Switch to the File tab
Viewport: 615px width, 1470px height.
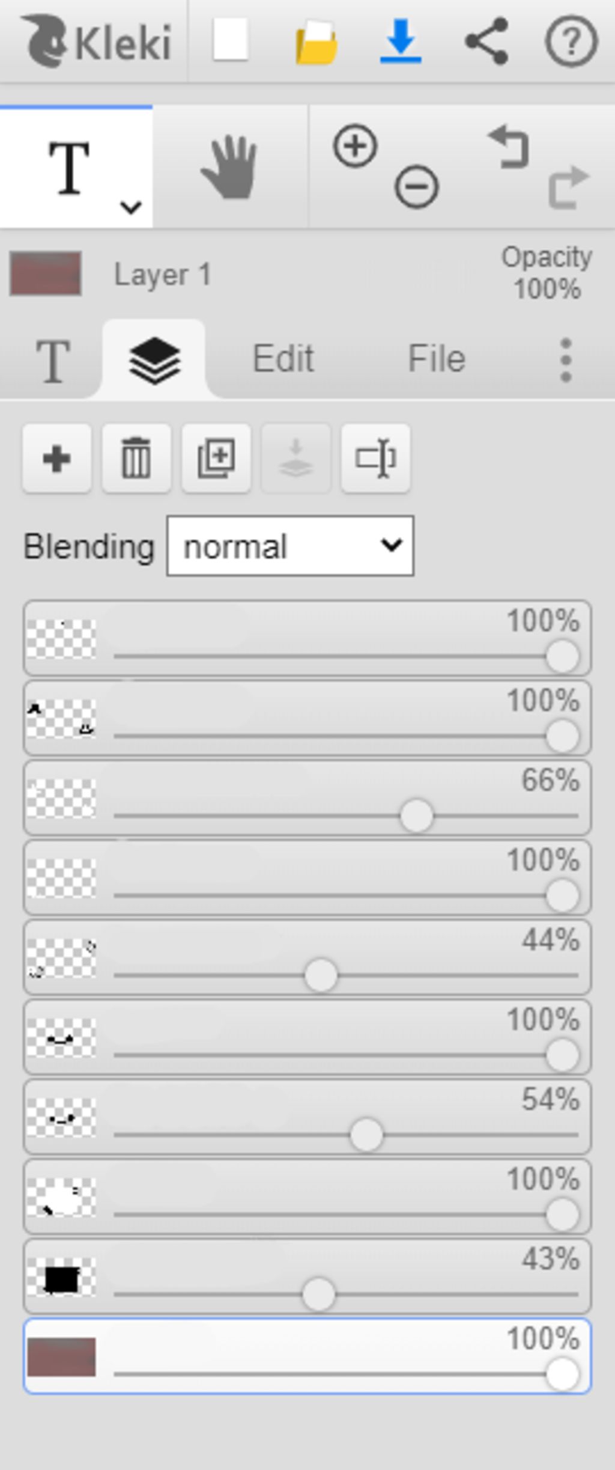(x=437, y=359)
